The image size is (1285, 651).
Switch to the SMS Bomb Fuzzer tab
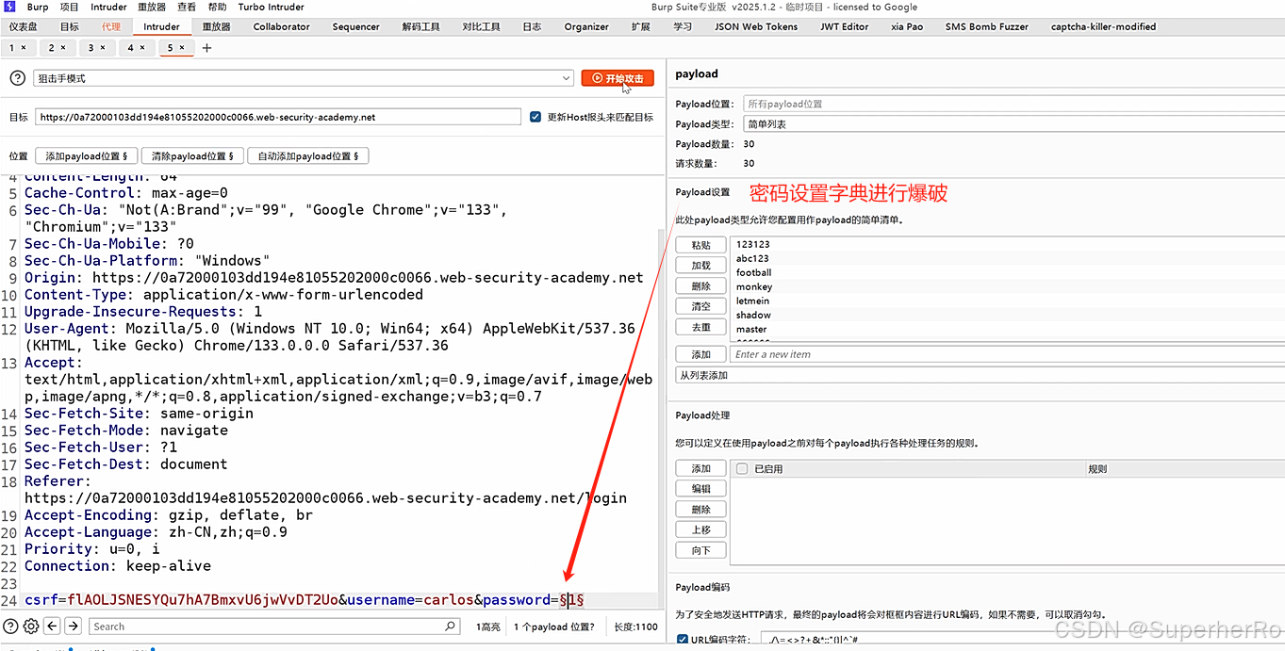click(986, 26)
